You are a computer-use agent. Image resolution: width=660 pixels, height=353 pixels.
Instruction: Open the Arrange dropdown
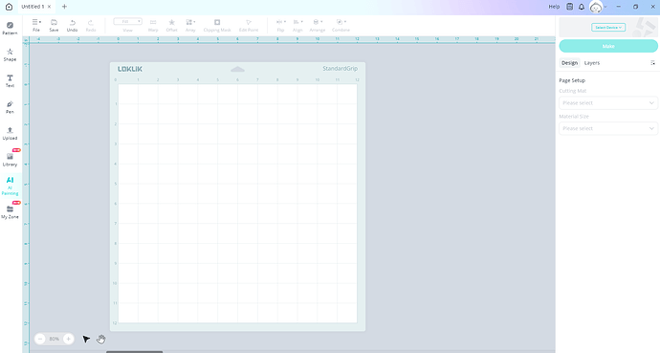(318, 25)
